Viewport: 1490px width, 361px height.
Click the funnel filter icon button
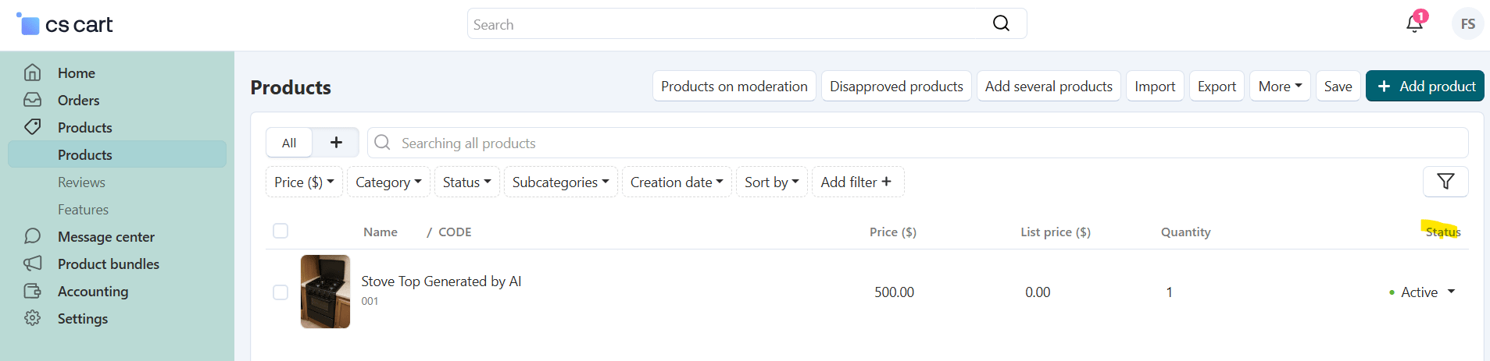[x=1445, y=182]
